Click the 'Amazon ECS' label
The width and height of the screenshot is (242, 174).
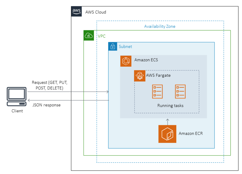[146, 60]
